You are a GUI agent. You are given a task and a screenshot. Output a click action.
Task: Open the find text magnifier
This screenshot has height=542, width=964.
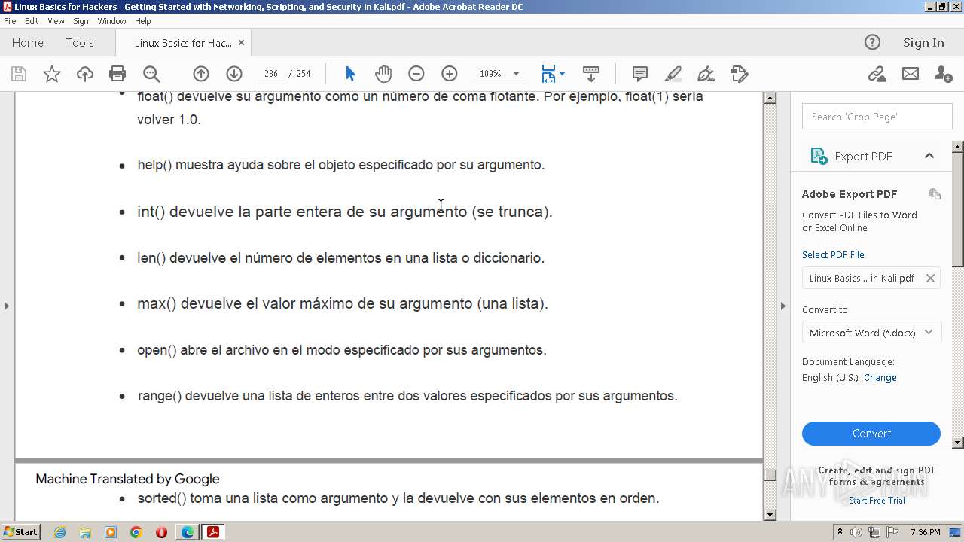tap(151, 74)
